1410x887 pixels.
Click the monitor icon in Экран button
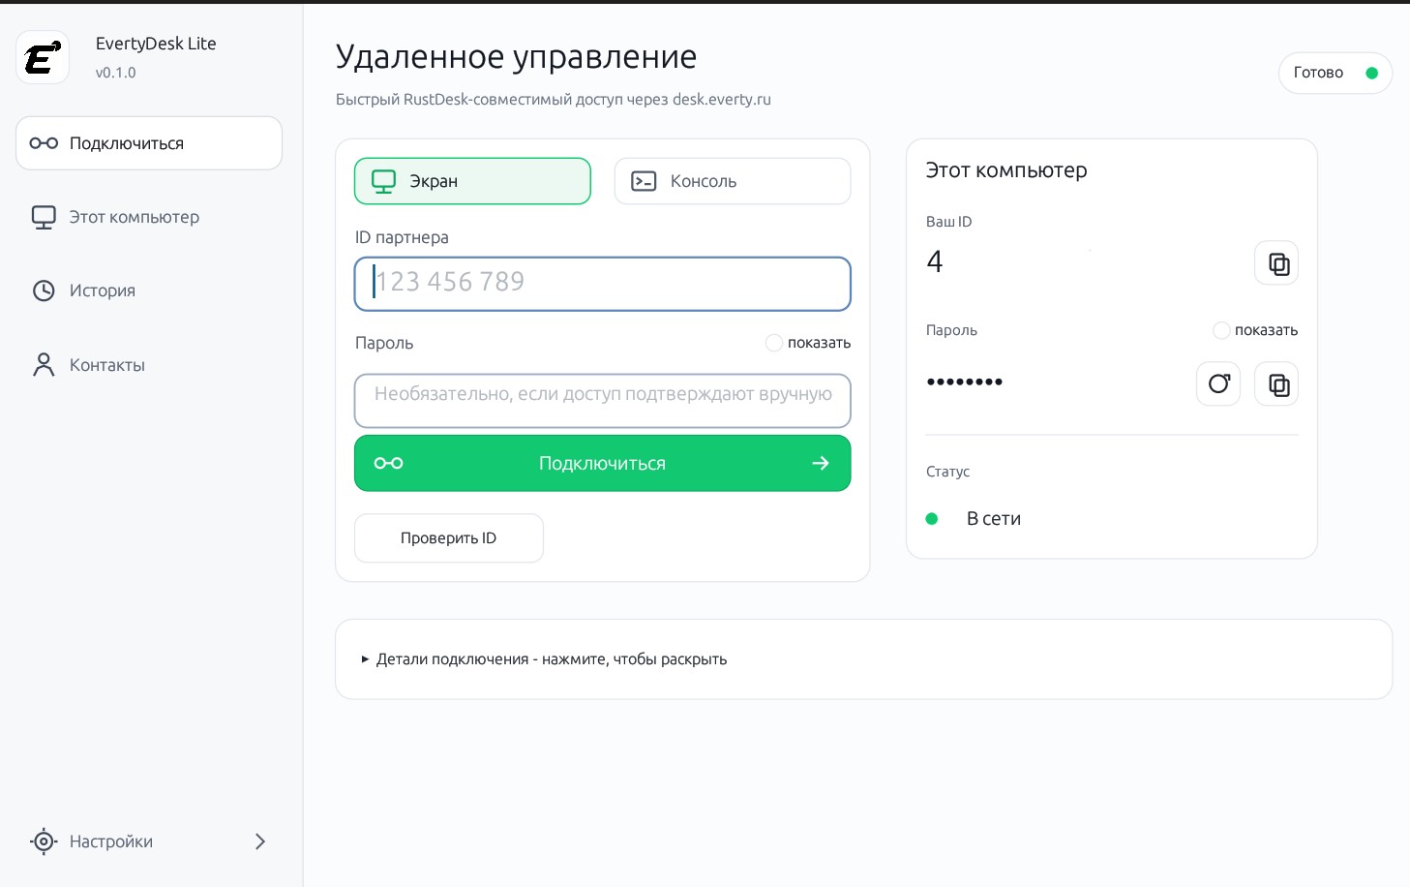384,181
